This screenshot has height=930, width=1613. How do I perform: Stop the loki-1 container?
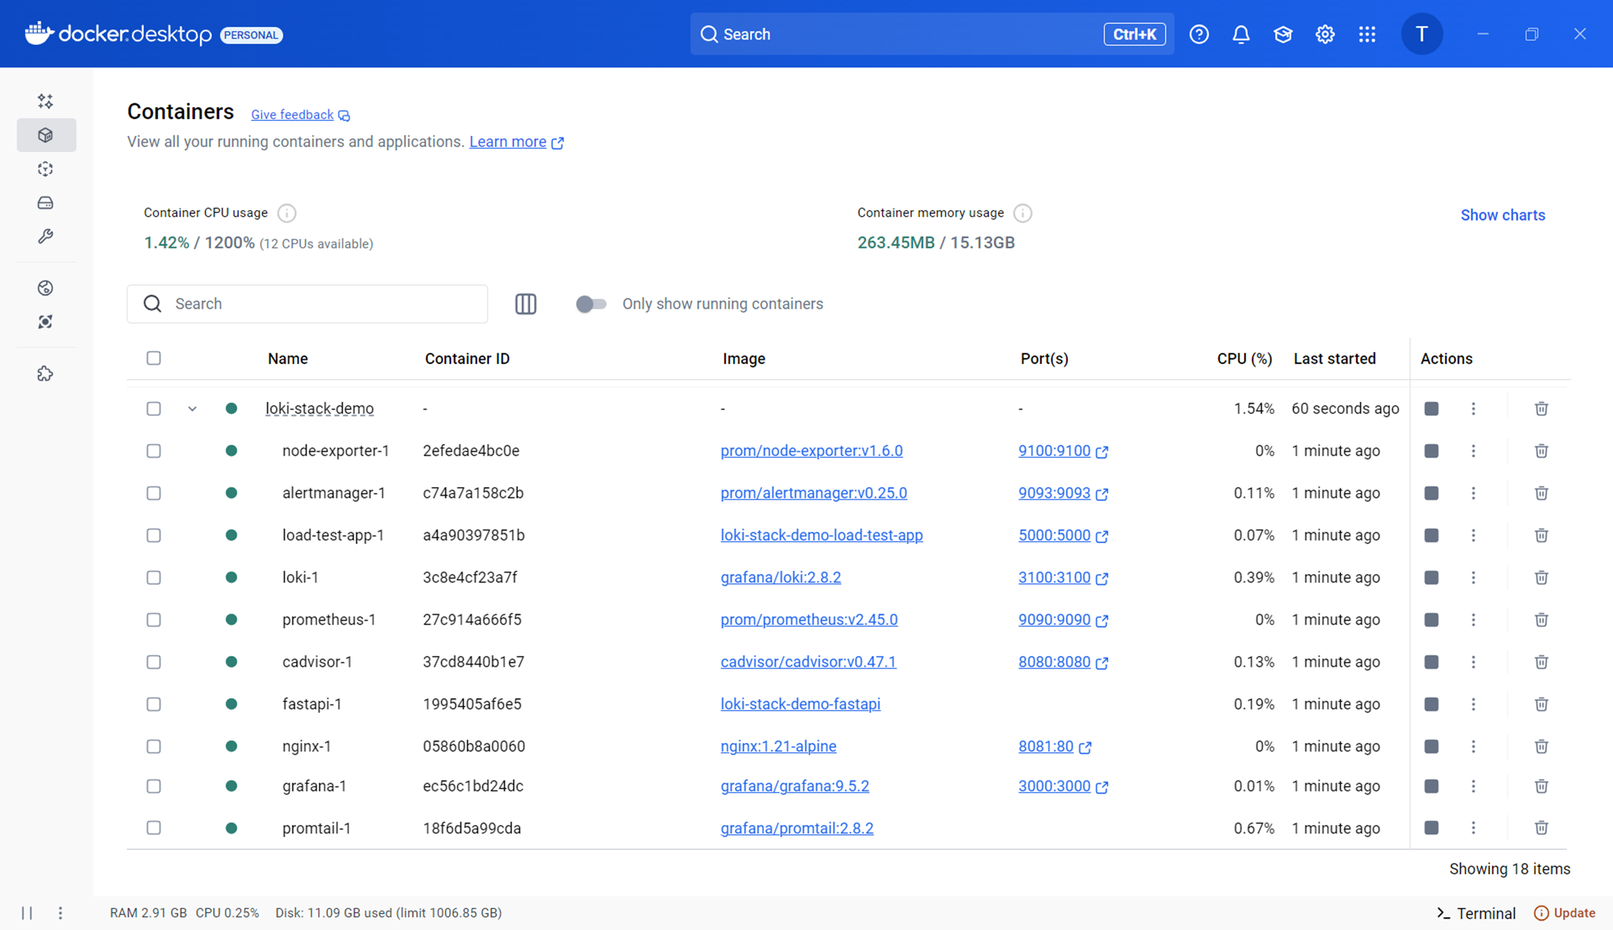(x=1431, y=578)
